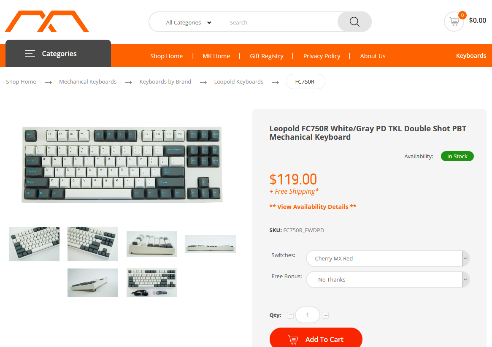Click View Availability Details link
492x347 pixels.
[x=313, y=206]
